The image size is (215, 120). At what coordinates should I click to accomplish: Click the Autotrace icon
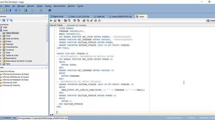tap(65, 21)
